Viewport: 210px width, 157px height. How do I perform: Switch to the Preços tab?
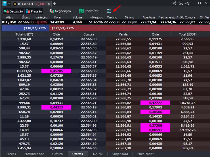pos(11,154)
